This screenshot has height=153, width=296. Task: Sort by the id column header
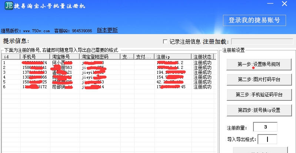click(11, 56)
